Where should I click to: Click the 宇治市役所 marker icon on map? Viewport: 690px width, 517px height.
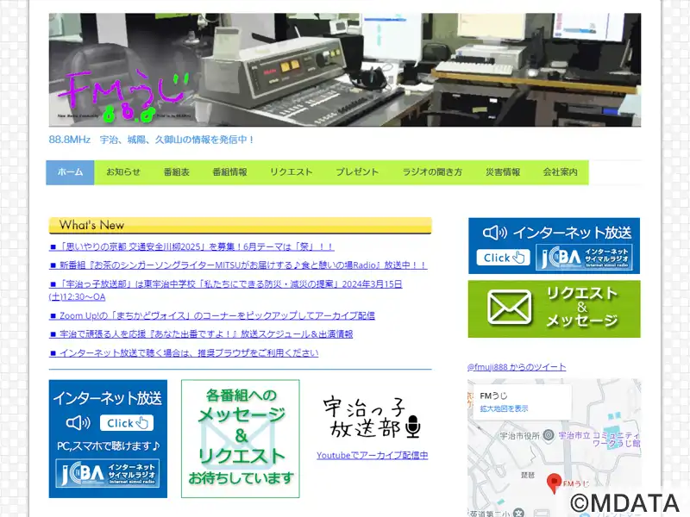[549, 436]
